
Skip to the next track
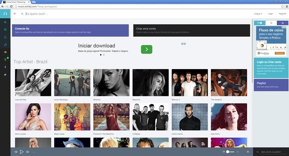pyautogui.click(x=28, y=152)
